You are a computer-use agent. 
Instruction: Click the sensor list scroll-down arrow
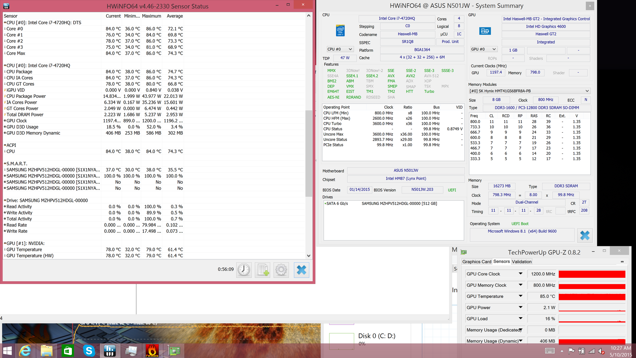pyautogui.click(x=309, y=256)
